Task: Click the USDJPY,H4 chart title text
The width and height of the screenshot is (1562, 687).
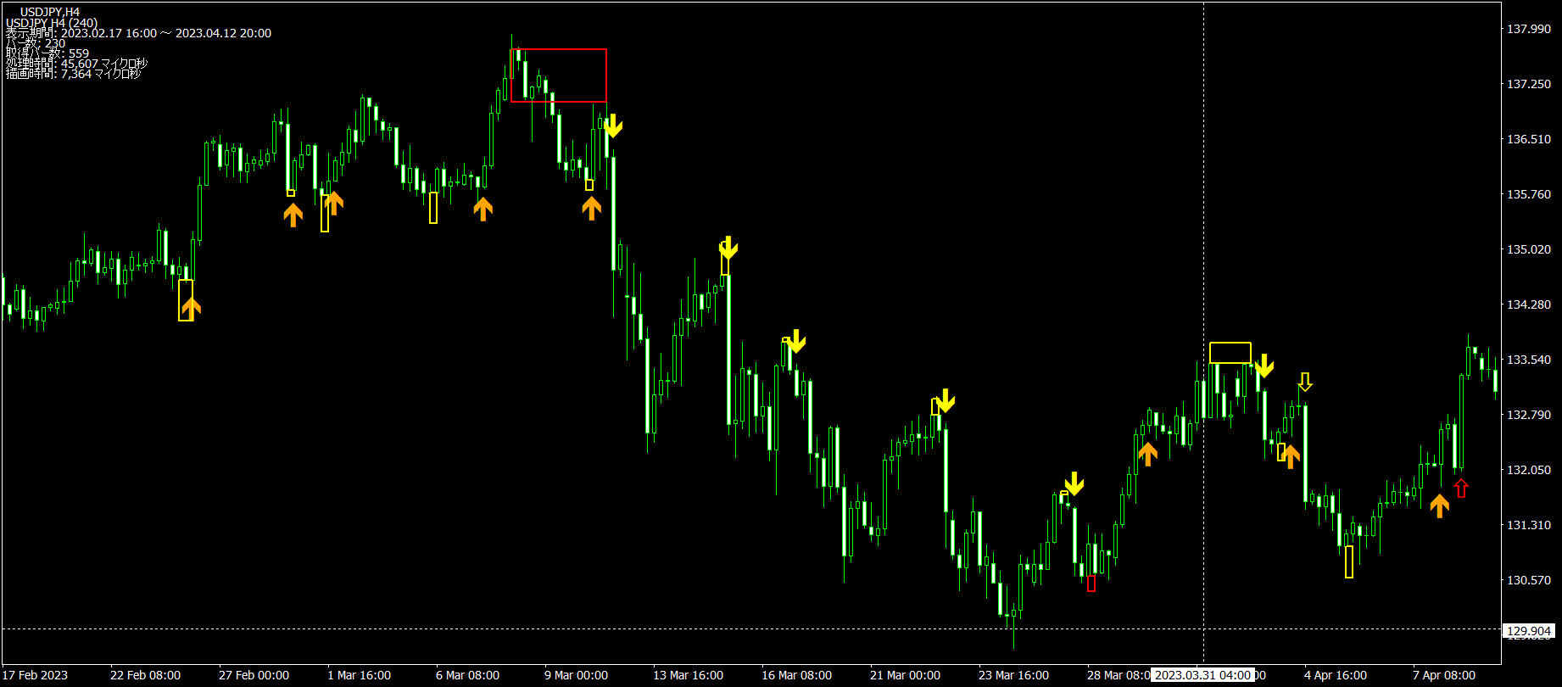Action: coord(50,12)
